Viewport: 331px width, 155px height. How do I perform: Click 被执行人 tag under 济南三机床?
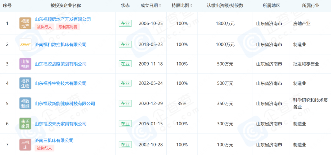(44, 148)
